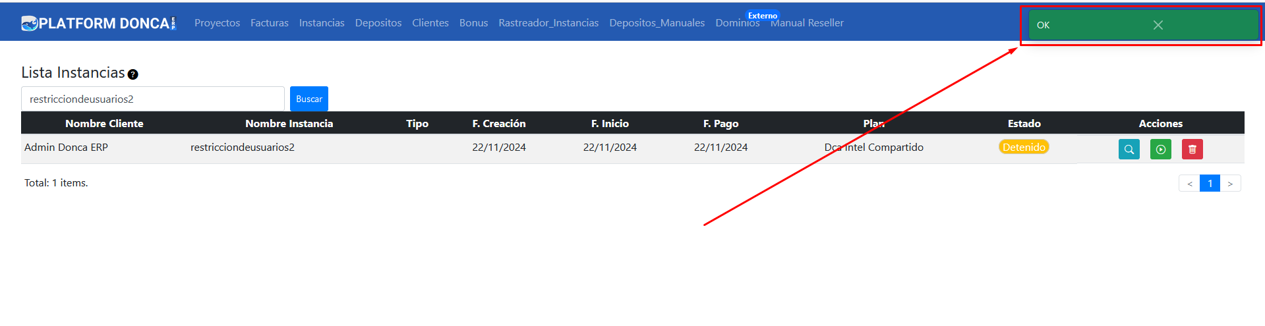Go to Facturas section

269,23
